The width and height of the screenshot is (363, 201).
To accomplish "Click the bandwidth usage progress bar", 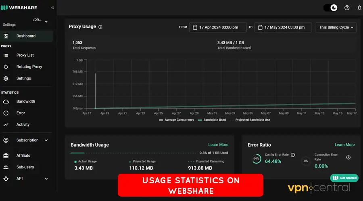I will [x=134, y=153].
